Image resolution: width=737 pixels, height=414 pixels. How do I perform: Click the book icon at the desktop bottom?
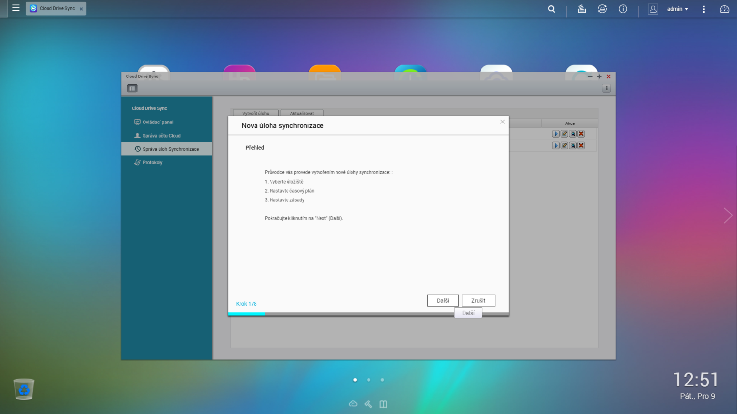[x=384, y=404]
